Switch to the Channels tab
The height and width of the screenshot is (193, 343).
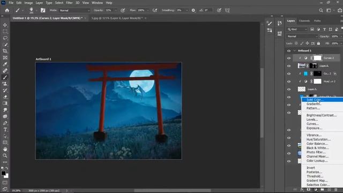point(304,21)
